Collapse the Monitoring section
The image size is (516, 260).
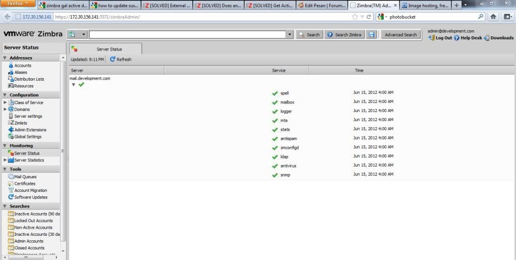[5, 146]
